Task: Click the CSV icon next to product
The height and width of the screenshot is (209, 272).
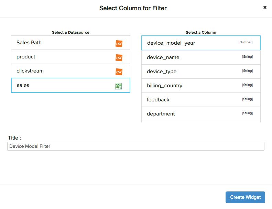Action: pos(119,58)
